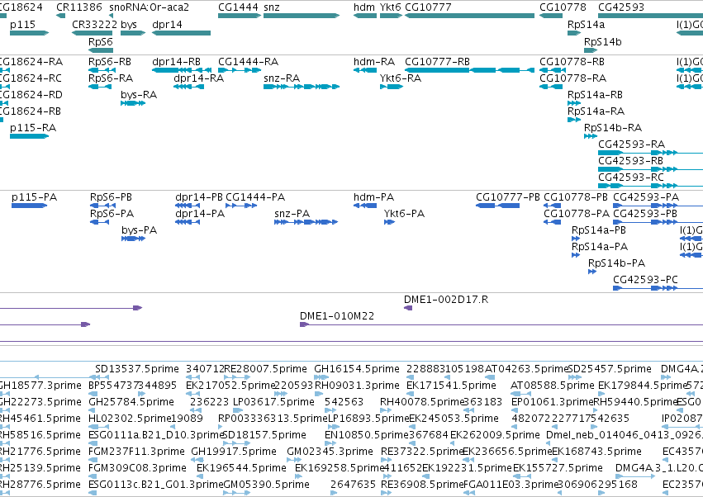This screenshot has width=703, height=497.
Task: Click the RpS6 gene feature
Action: click(x=101, y=50)
